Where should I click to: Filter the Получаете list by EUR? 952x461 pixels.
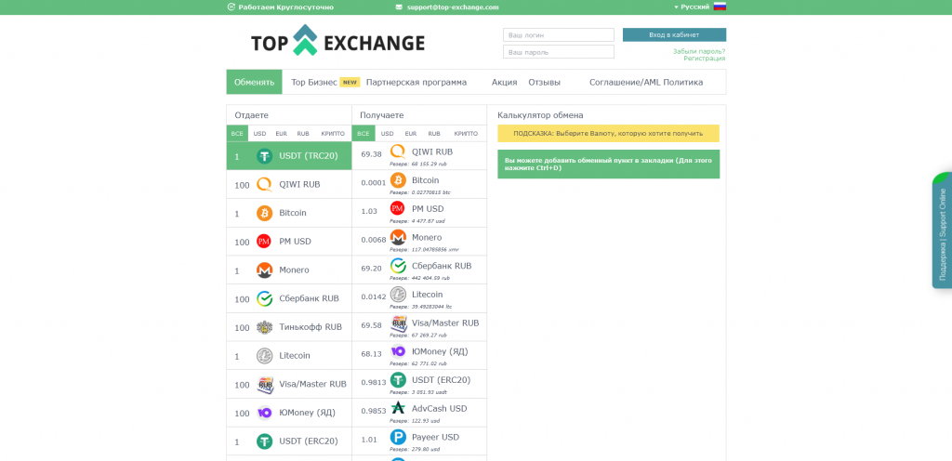pos(410,134)
